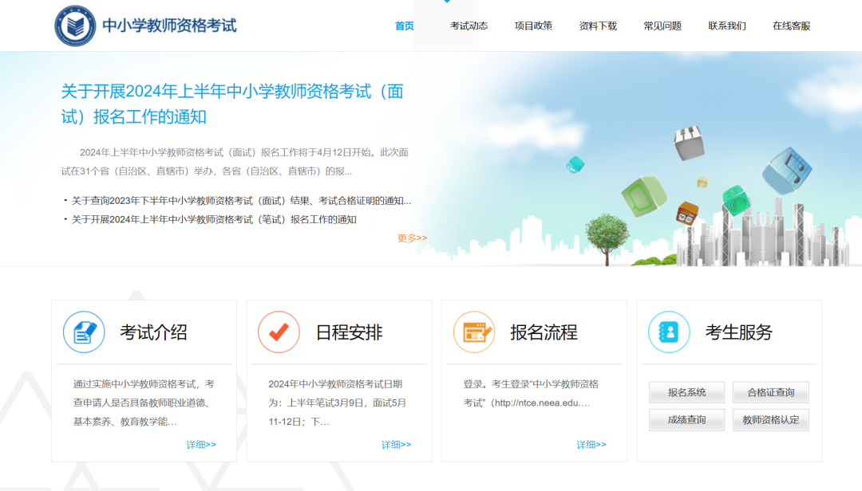
Task: Open 合格证查询 in 考生服务
Action: 771,392
